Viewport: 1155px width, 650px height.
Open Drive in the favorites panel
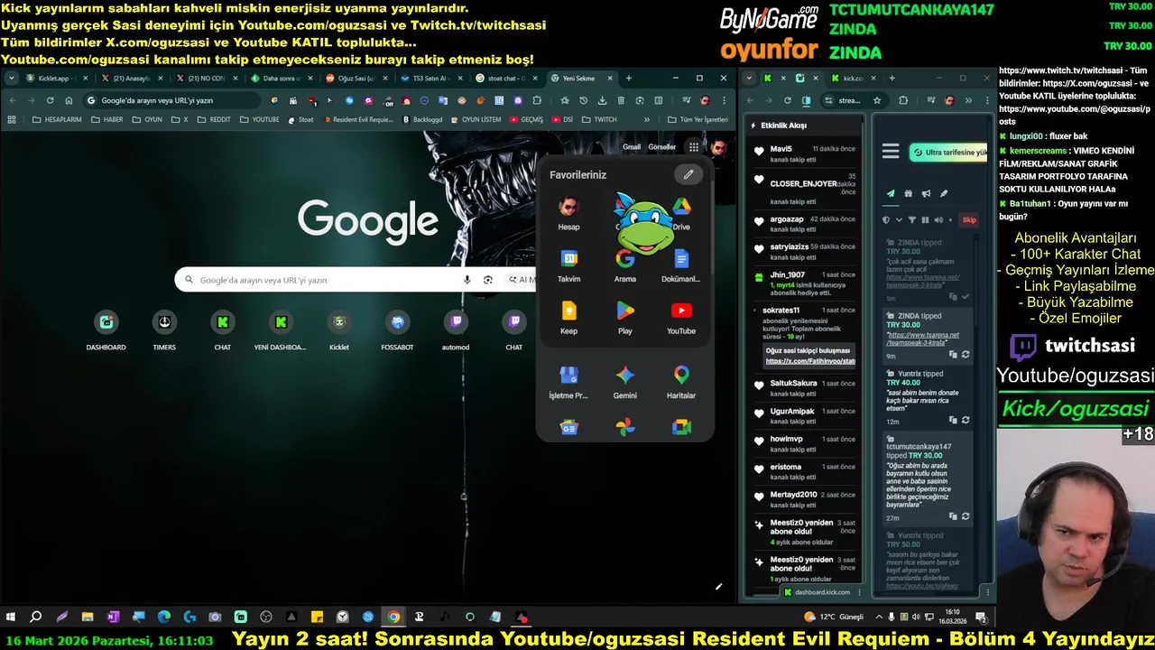tap(681, 214)
